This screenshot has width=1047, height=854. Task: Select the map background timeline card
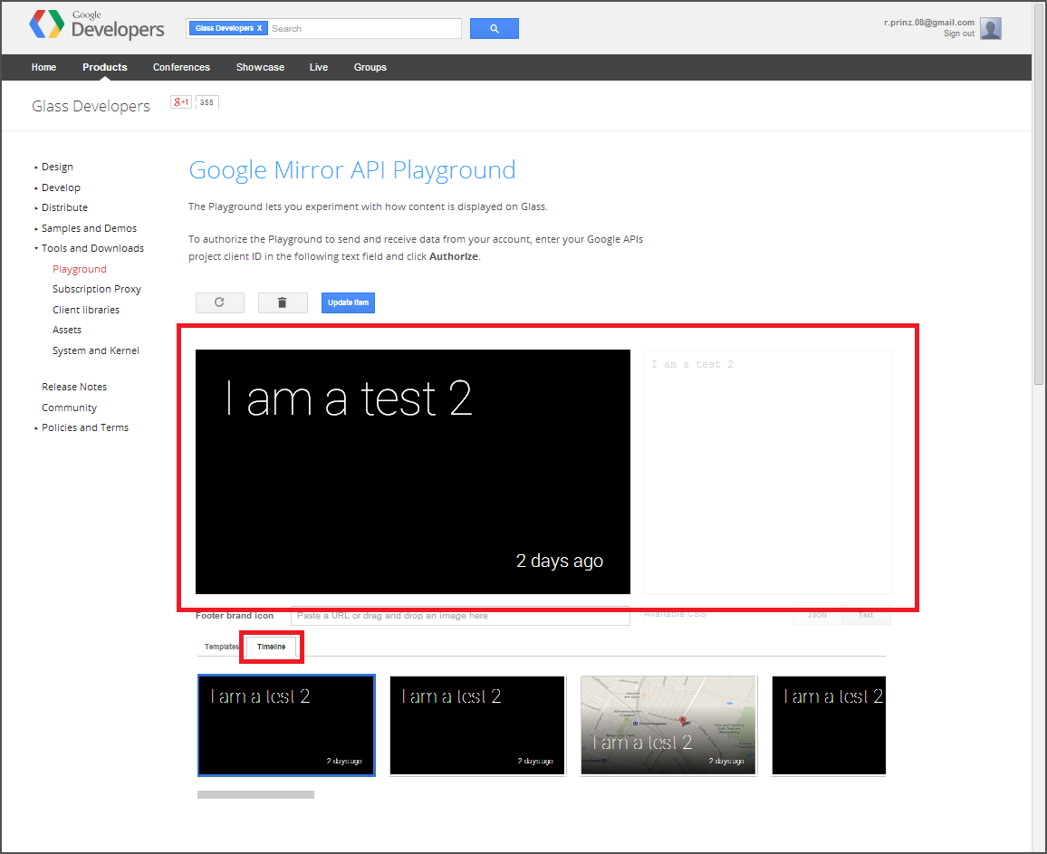click(668, 725)
